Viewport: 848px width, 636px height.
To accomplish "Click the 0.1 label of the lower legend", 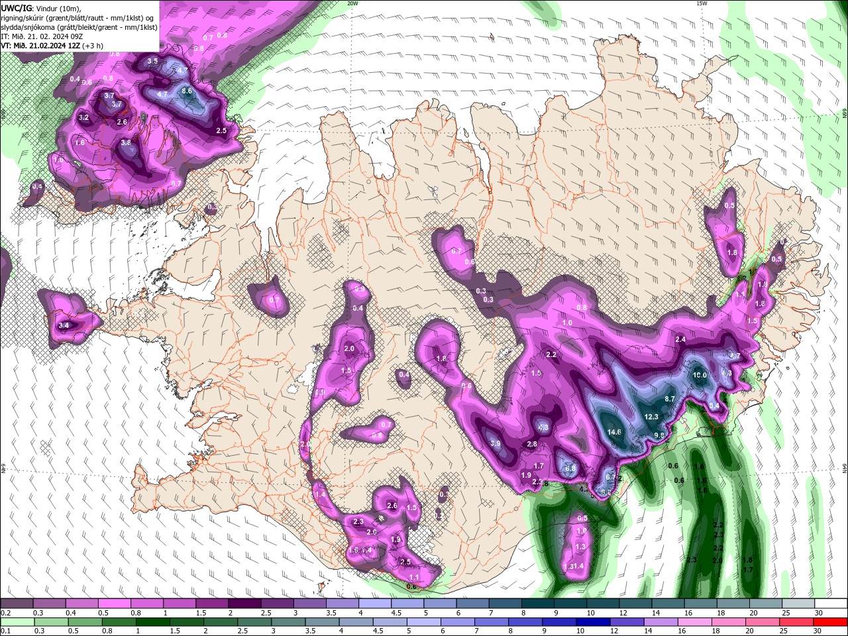I will click(5, 631).
